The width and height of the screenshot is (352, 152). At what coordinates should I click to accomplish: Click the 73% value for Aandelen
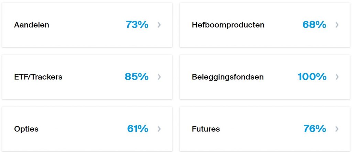click(x=137, y=25)
